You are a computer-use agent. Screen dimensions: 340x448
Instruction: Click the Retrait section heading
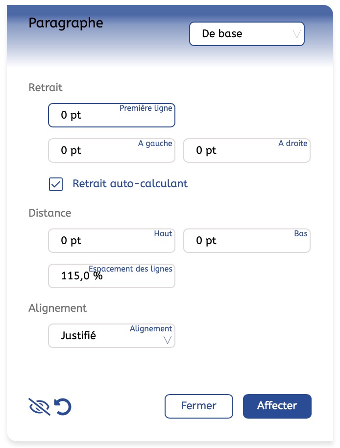[46, 87]
